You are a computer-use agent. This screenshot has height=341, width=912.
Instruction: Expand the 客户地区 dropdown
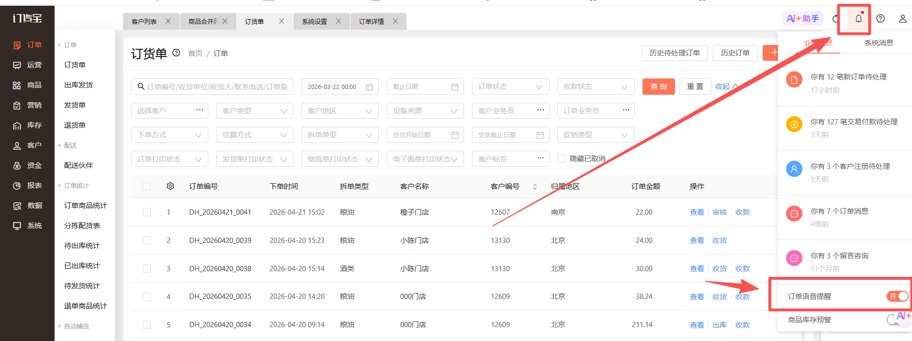(x=340, y=111)
